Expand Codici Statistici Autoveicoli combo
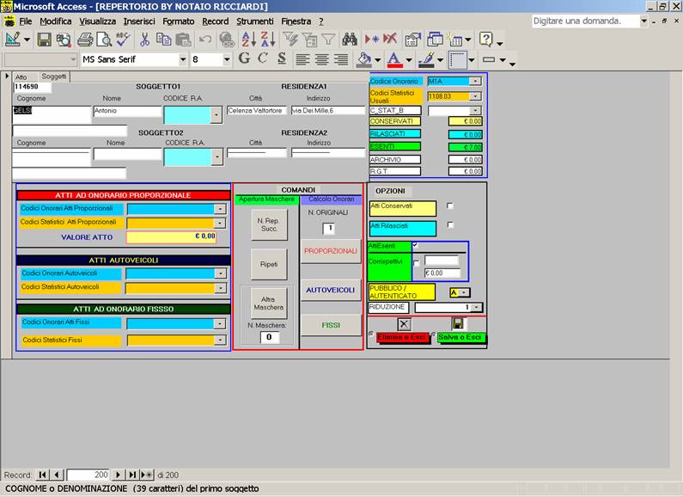Viewport: 683px width, 497px height. tap(221, 288)
